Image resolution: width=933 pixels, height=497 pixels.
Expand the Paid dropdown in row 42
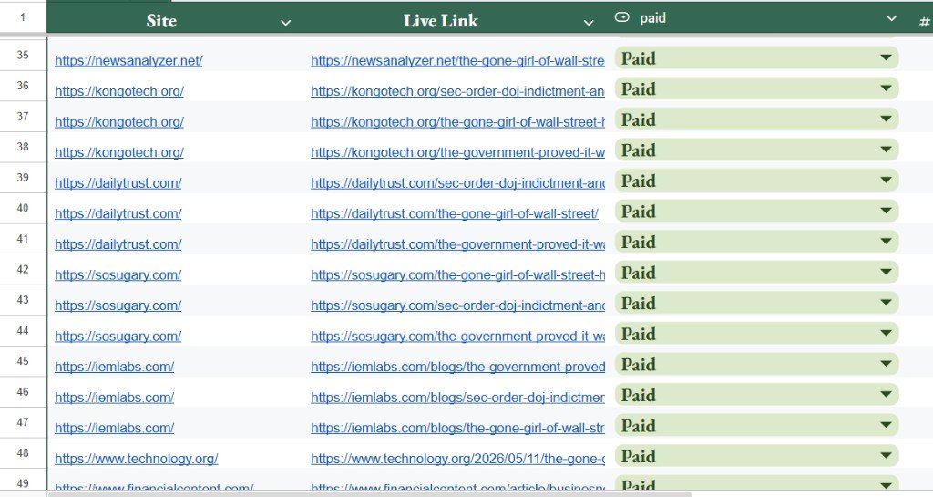(x=886, y=272)
